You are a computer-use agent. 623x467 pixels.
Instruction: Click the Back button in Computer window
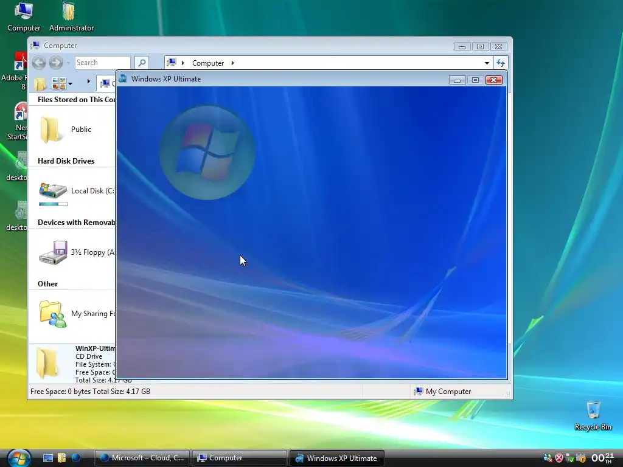[39, 63]
